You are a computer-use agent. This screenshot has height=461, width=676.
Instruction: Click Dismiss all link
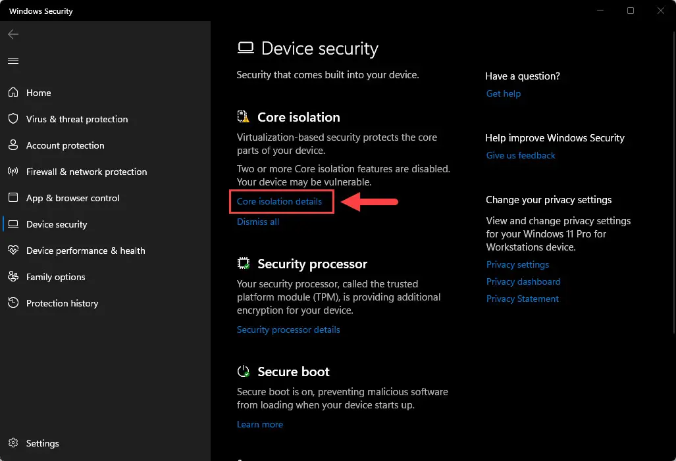(258, 222)
